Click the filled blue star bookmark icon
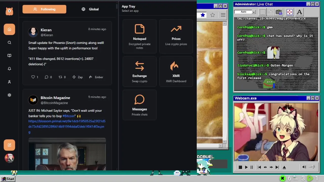324x182 pixels. [x=203, y=15]
